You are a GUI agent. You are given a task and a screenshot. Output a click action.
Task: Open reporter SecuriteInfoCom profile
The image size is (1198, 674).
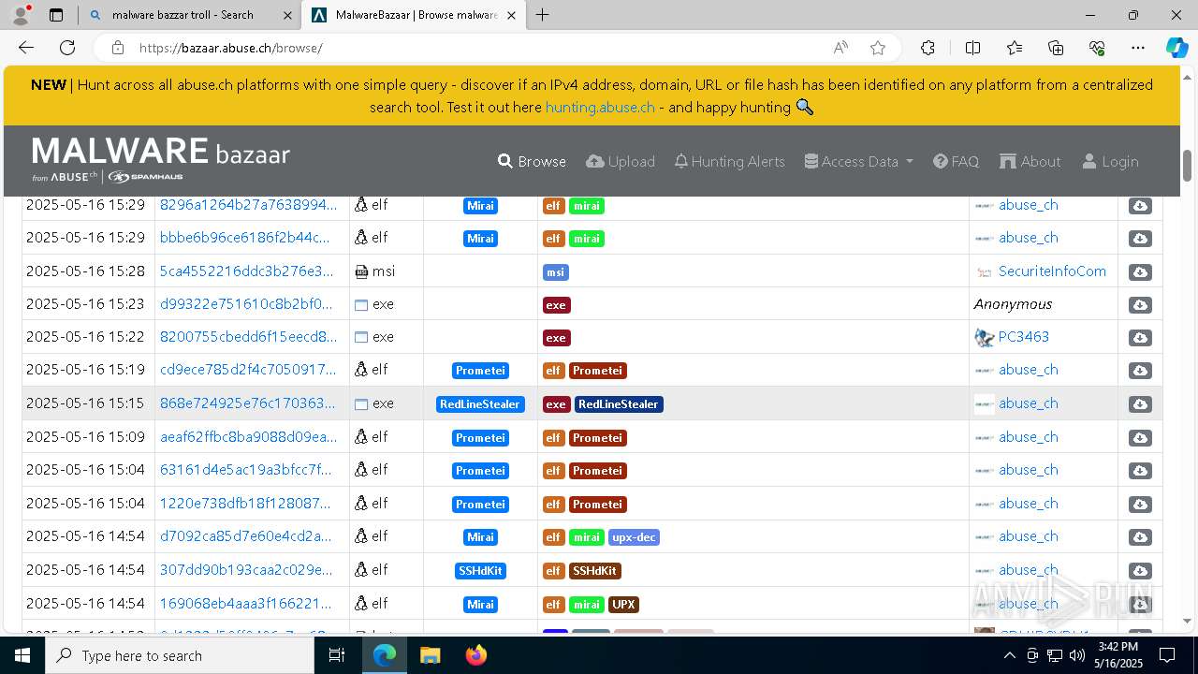[x=1052, y=271]
